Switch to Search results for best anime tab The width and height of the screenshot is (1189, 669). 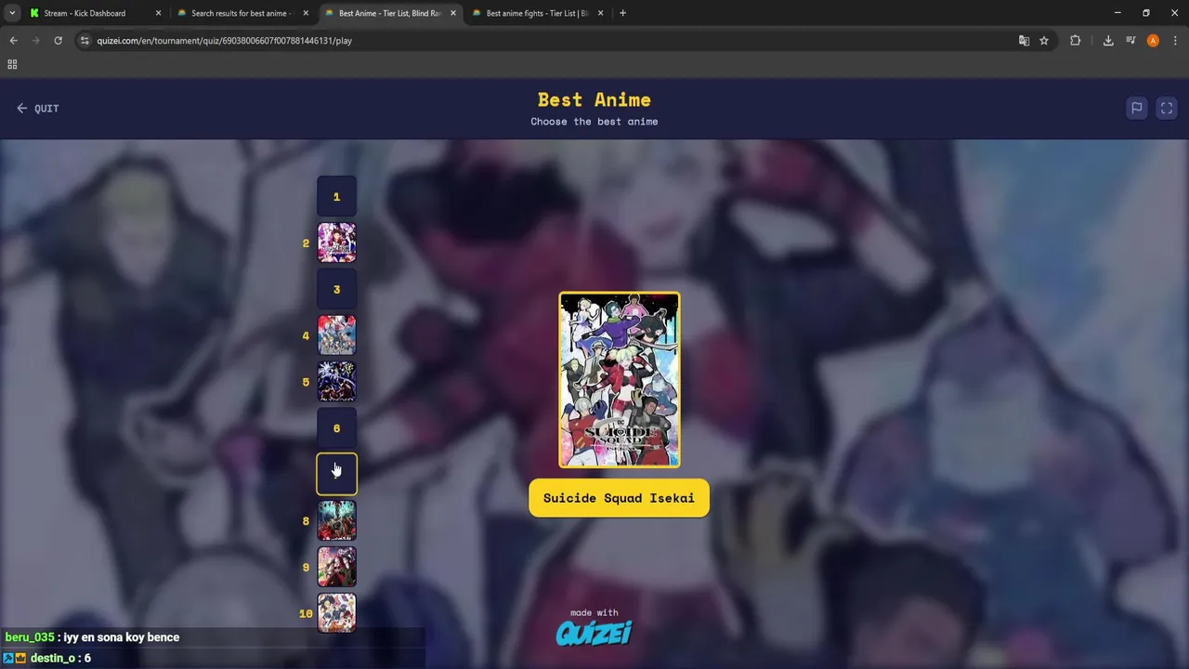(x=242, y=13)
